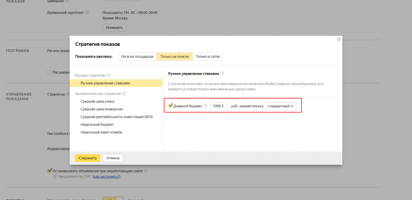Open the как настроить? link

click(x=107, y=177)
